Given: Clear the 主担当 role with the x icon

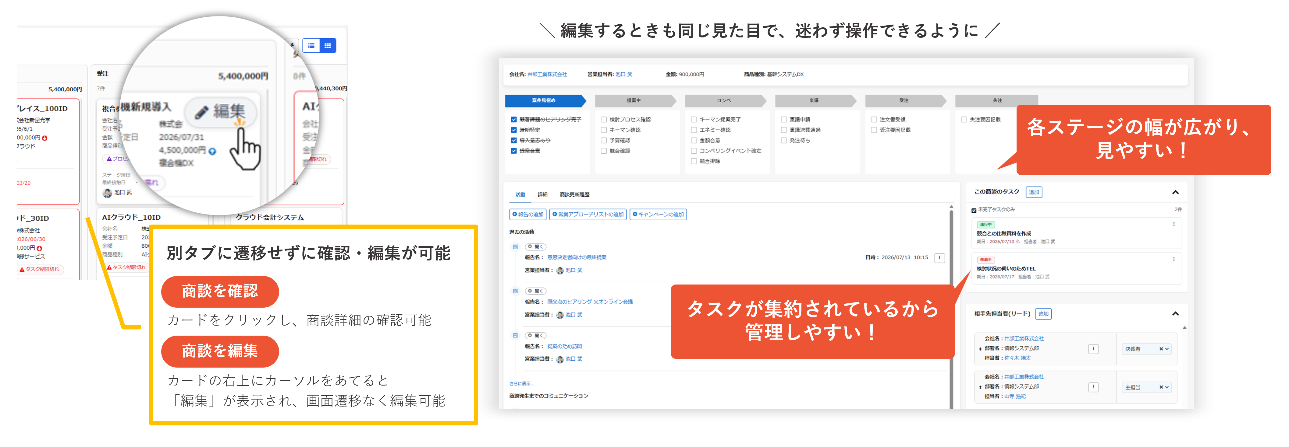Looking at the screenshot, I should (1161, 387).
